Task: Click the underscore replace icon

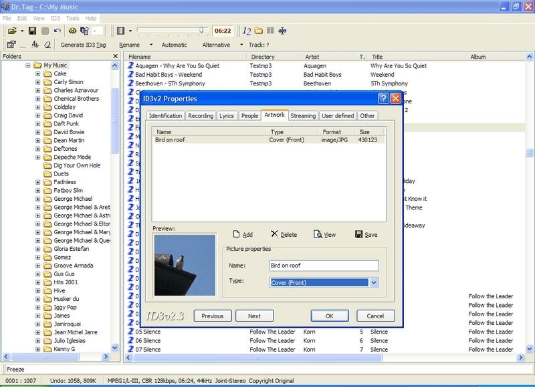Action: (x=23, y=45)
